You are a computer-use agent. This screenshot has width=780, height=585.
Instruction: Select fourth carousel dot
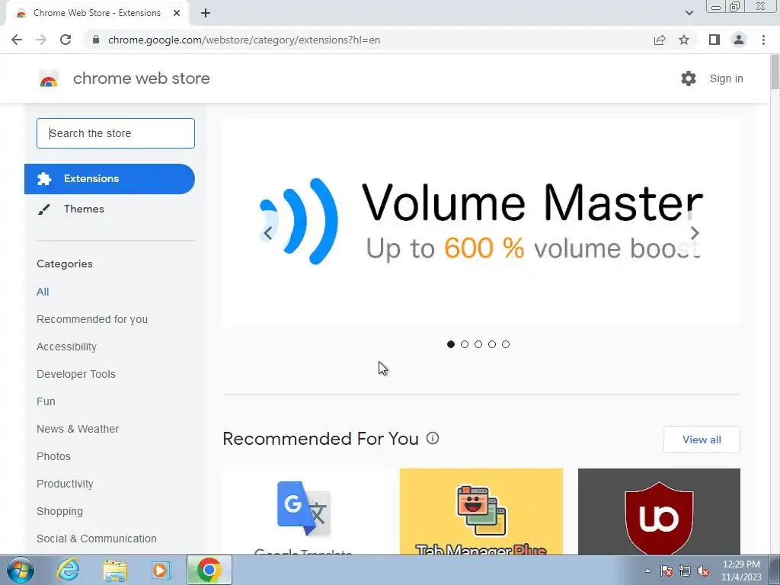pos(492,344)
